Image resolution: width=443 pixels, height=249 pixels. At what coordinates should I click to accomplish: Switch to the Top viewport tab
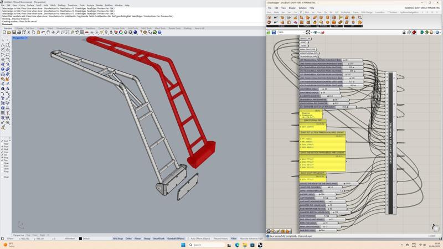tap(28, 235)
